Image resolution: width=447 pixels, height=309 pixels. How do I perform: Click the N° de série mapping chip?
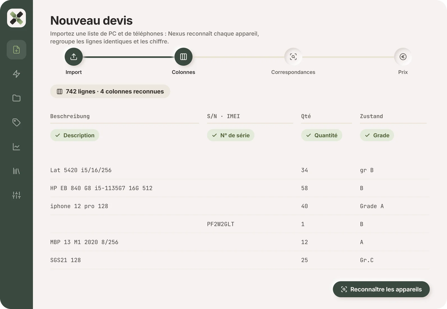click(230, 135)
